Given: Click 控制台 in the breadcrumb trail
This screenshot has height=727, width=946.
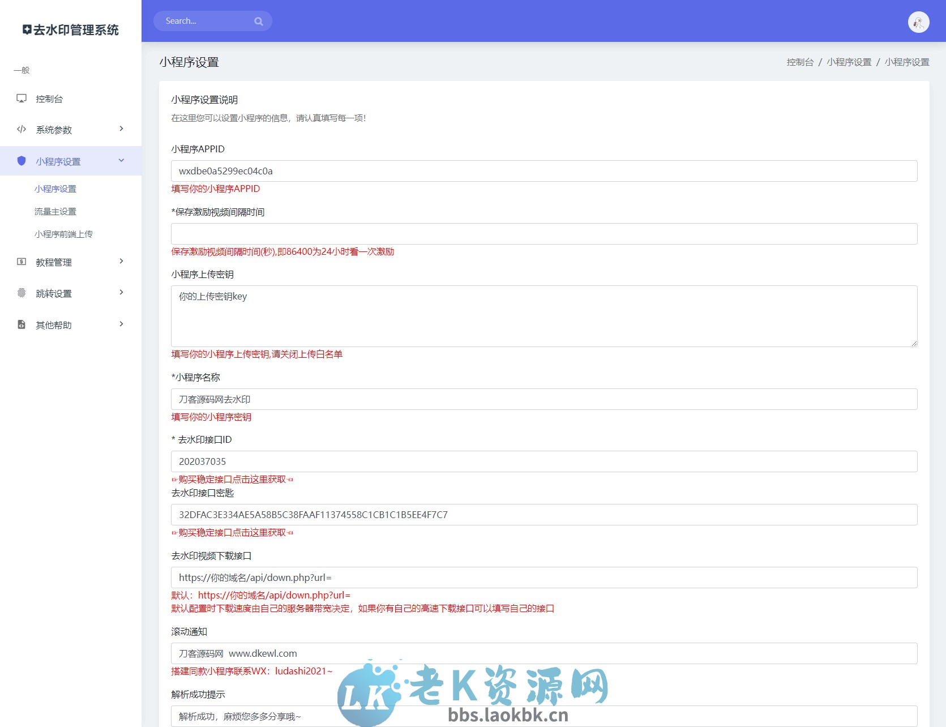Looking at the screenshot, I should [x=799, y=62].
